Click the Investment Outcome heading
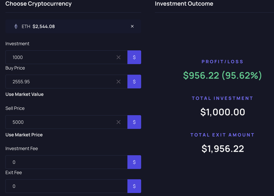Screen dimensions: 274x196 coord(184,4)
